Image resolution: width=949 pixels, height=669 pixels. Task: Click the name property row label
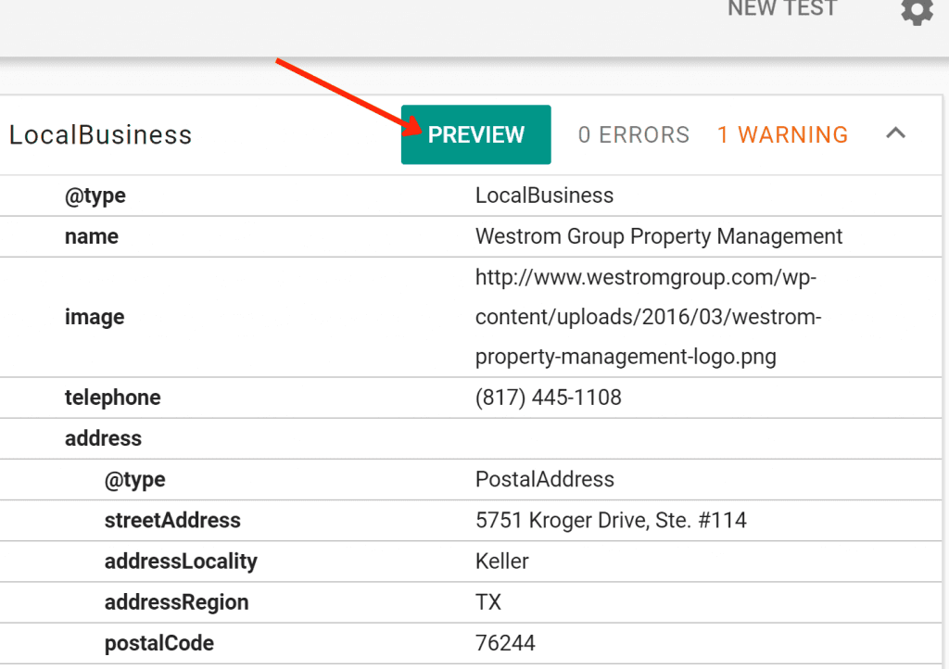(x=92, y=236)
